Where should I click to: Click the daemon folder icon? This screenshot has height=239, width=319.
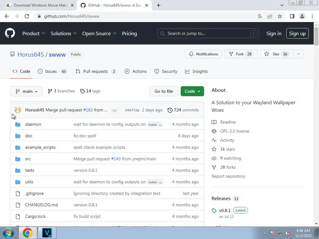tap(18, 124)
